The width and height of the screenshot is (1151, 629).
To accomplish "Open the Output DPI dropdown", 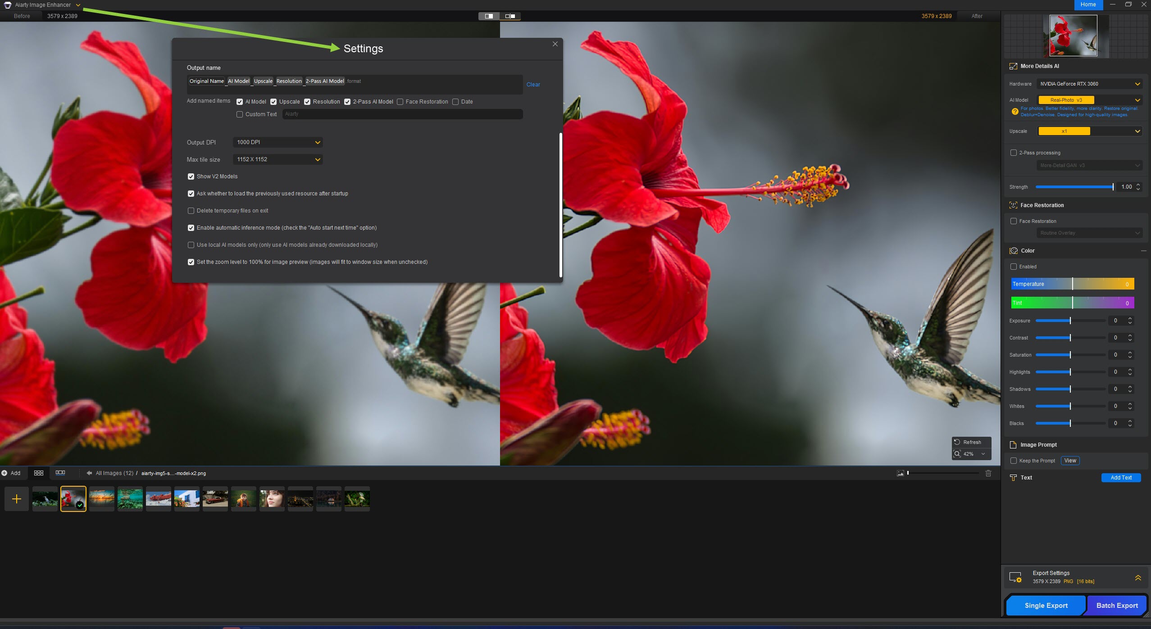I will [x=278, y=142].
